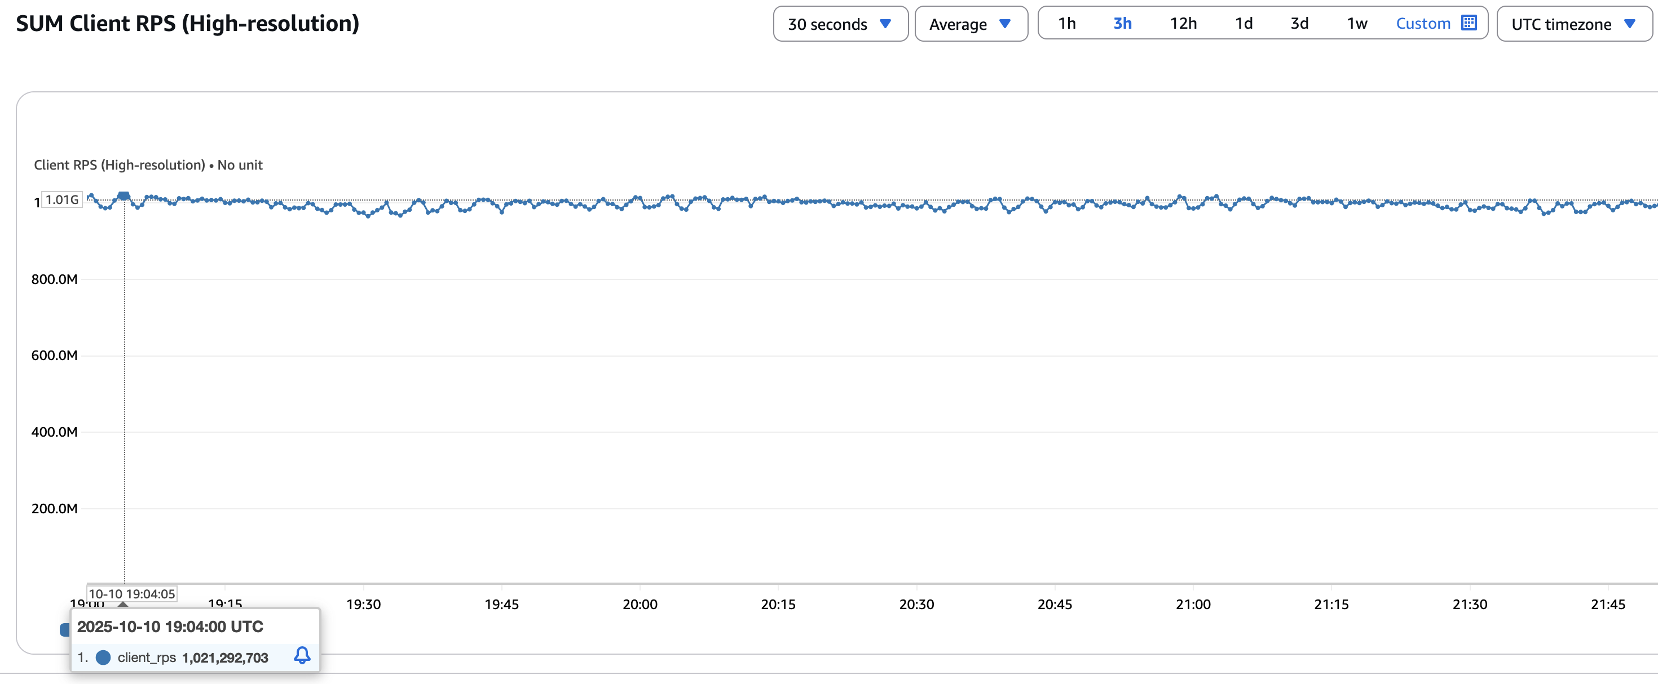Image resolution: width=1658 pixels, height=684 pixels.
Task: Click the SUM Client RPS title
Action: [187, 24]
